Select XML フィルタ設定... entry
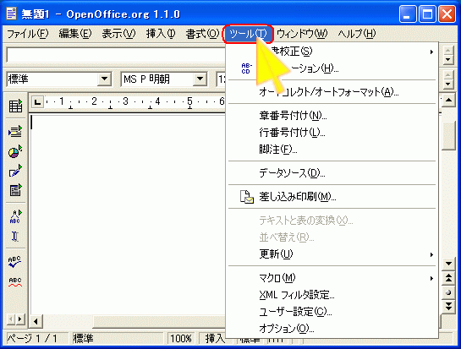 coord(332,295)
